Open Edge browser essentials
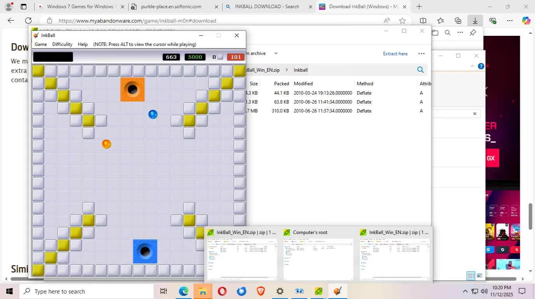The width and height of the screenshot is (535, 299). pyautogui.click(x=493, y=21)
